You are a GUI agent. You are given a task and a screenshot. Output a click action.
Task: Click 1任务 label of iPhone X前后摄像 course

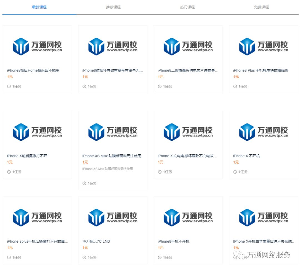point(17,172)
